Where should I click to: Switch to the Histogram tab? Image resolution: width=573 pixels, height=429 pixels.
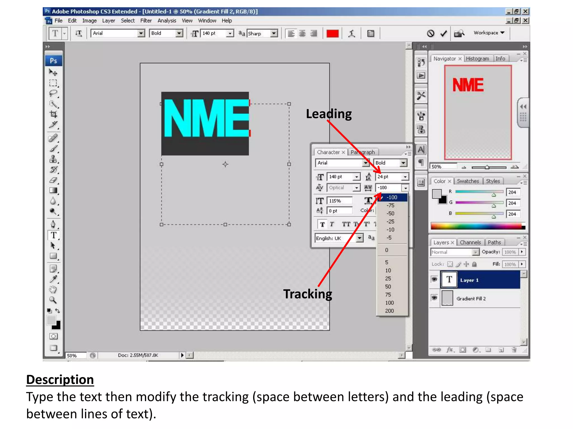477,59
